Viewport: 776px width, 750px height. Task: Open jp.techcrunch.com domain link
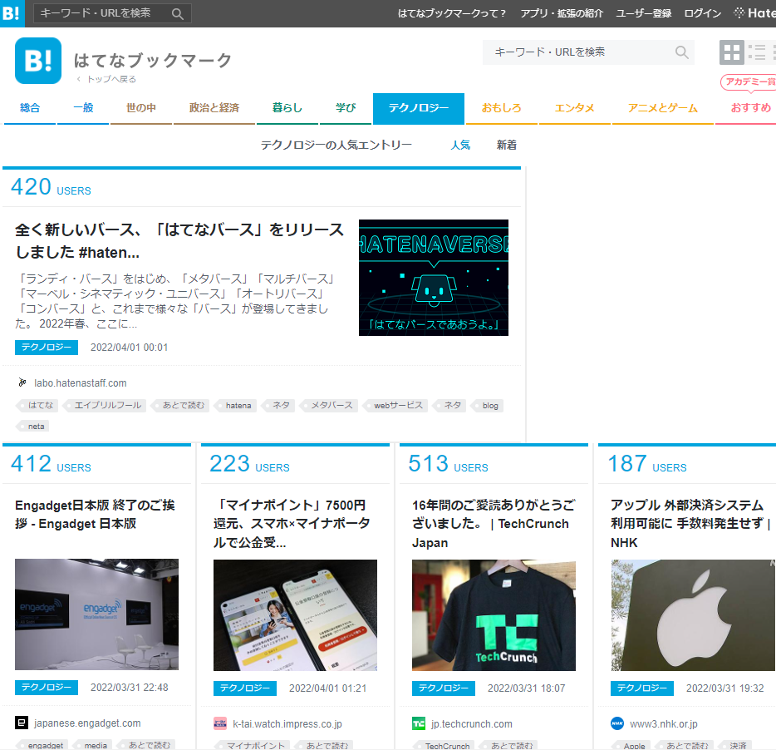(472, 723)
